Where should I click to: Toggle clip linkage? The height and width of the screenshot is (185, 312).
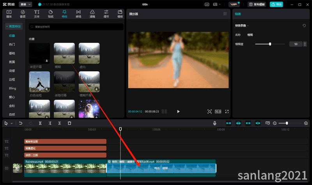[248, 123]
